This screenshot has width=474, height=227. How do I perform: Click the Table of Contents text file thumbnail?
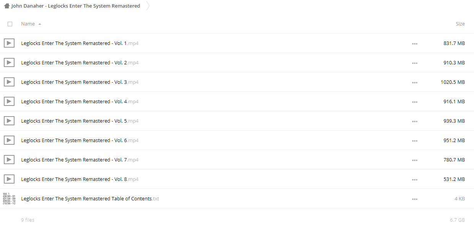click(x=9, y=198)
